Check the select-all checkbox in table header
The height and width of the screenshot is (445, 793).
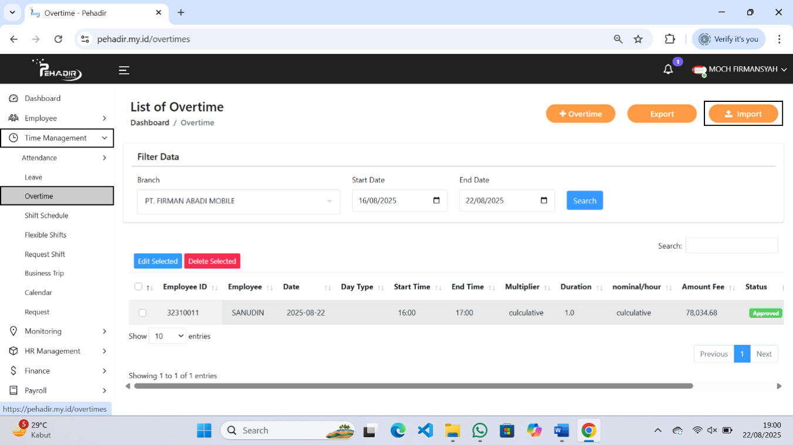tap(138, 287)
